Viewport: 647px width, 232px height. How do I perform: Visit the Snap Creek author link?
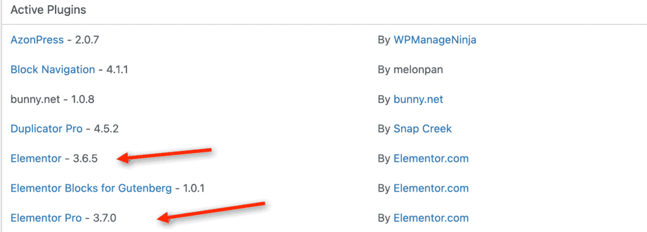coord(423,129)
